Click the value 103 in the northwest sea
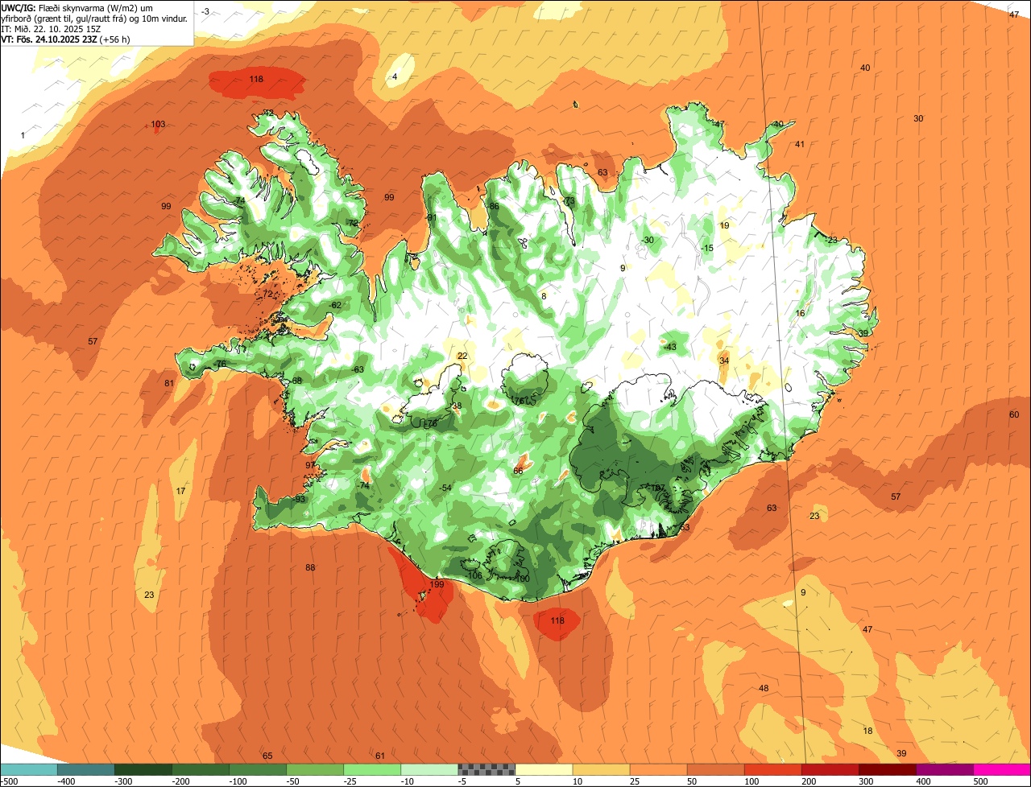1031x787 pixels. (x=158, y=124)
